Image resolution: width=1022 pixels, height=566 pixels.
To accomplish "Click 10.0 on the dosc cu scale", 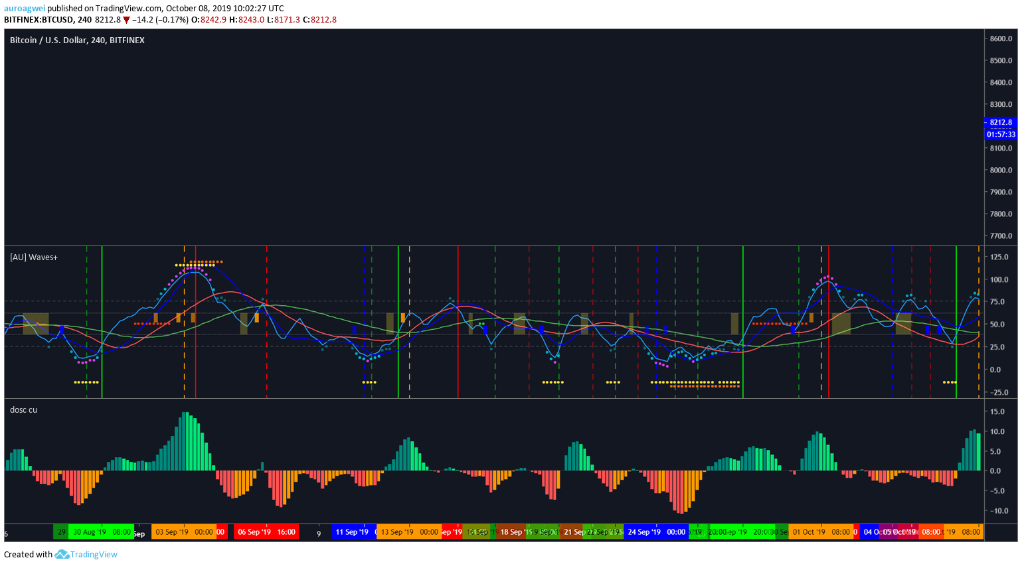I will click(x=997, y=432).
